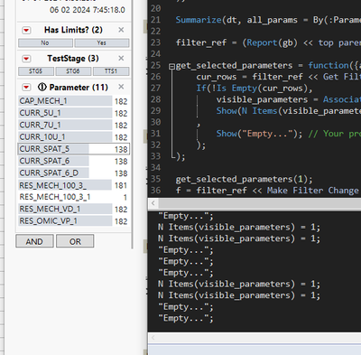The width and height of the screenshot is (361, 355).
Task: Select RES_OMIC_VP_1 parameter row
Action: point(74,221)
